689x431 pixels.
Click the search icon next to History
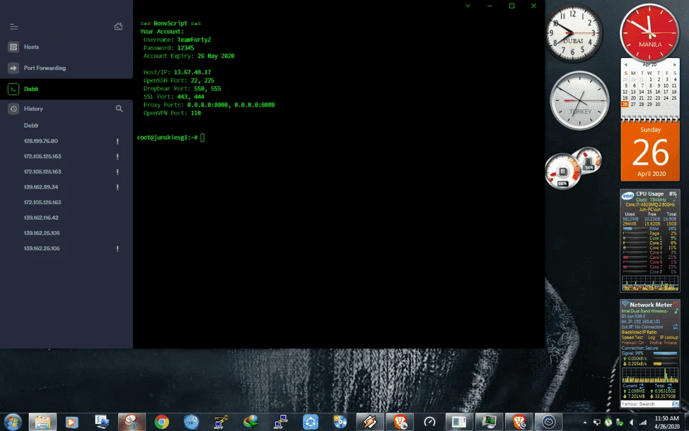[x=119, y=108]
